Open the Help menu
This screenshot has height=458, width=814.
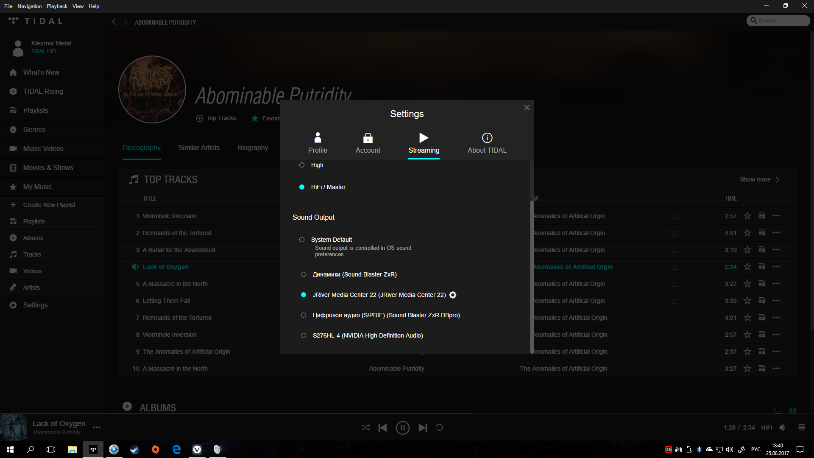[94, 6]
